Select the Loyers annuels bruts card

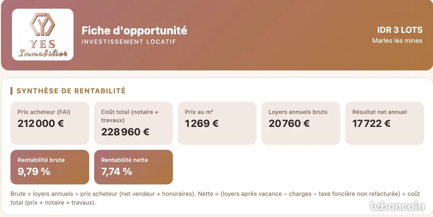pyautogui.click(x=301, y=123)
